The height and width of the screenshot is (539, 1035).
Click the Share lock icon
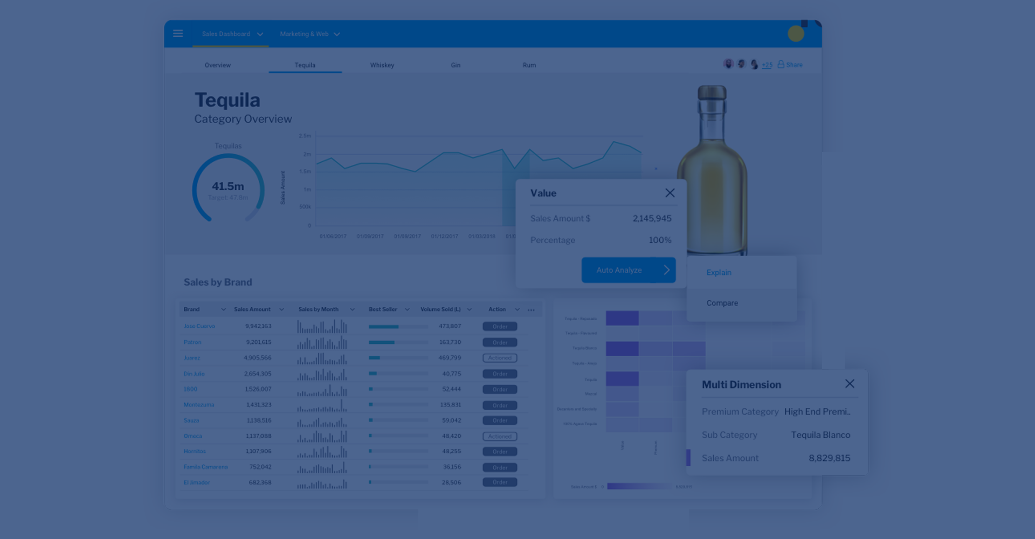click(x=781, y=64)
